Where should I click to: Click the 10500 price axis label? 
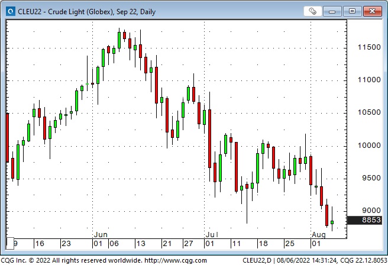369,112
